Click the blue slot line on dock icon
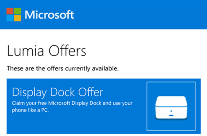 pyautogui.click(x=171, y=115)
